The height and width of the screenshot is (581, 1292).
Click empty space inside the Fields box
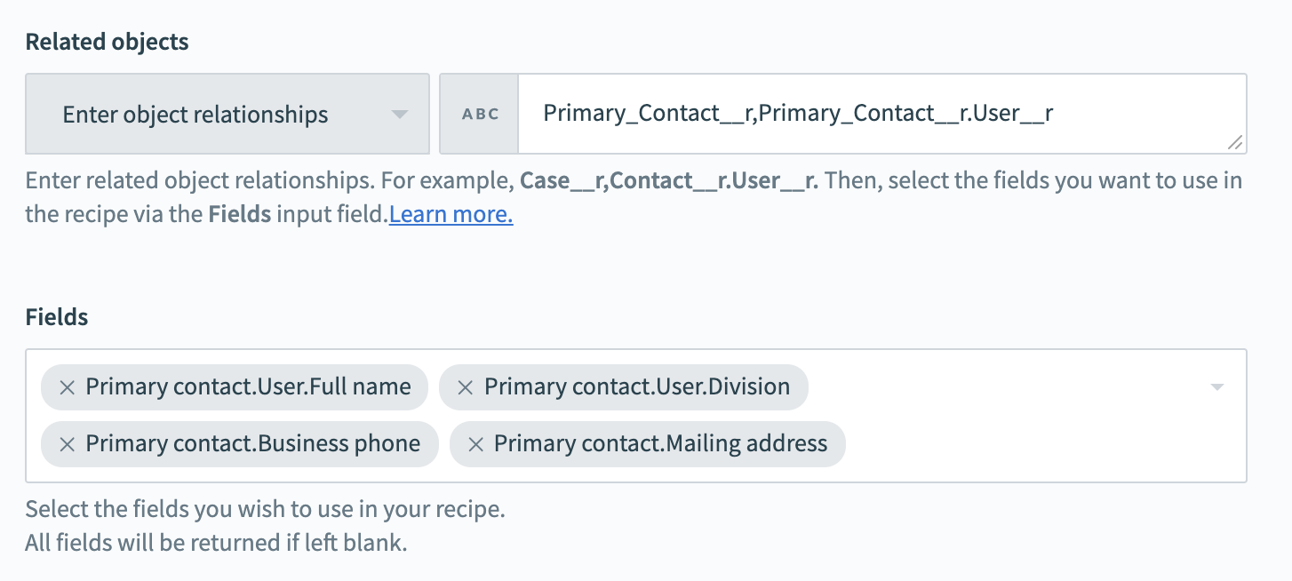tap(1022, 444)
